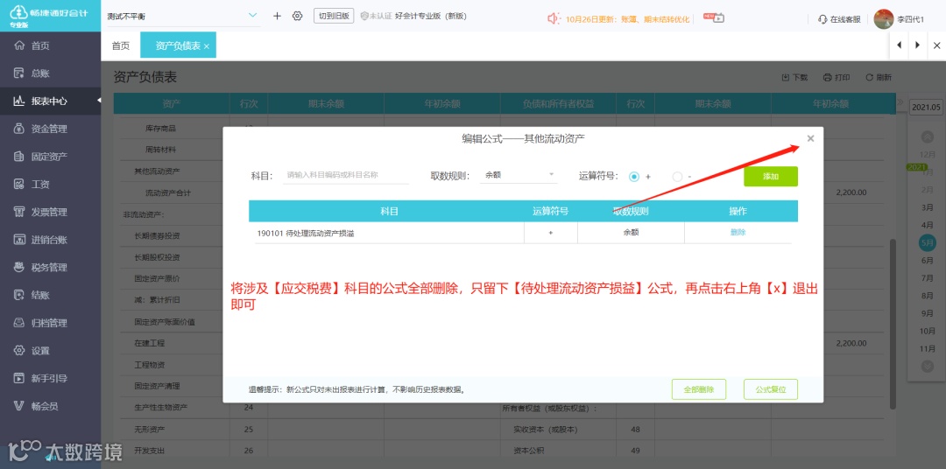Click the 开发支出 row label
The image size is (946, 469).
click(150, 451)
